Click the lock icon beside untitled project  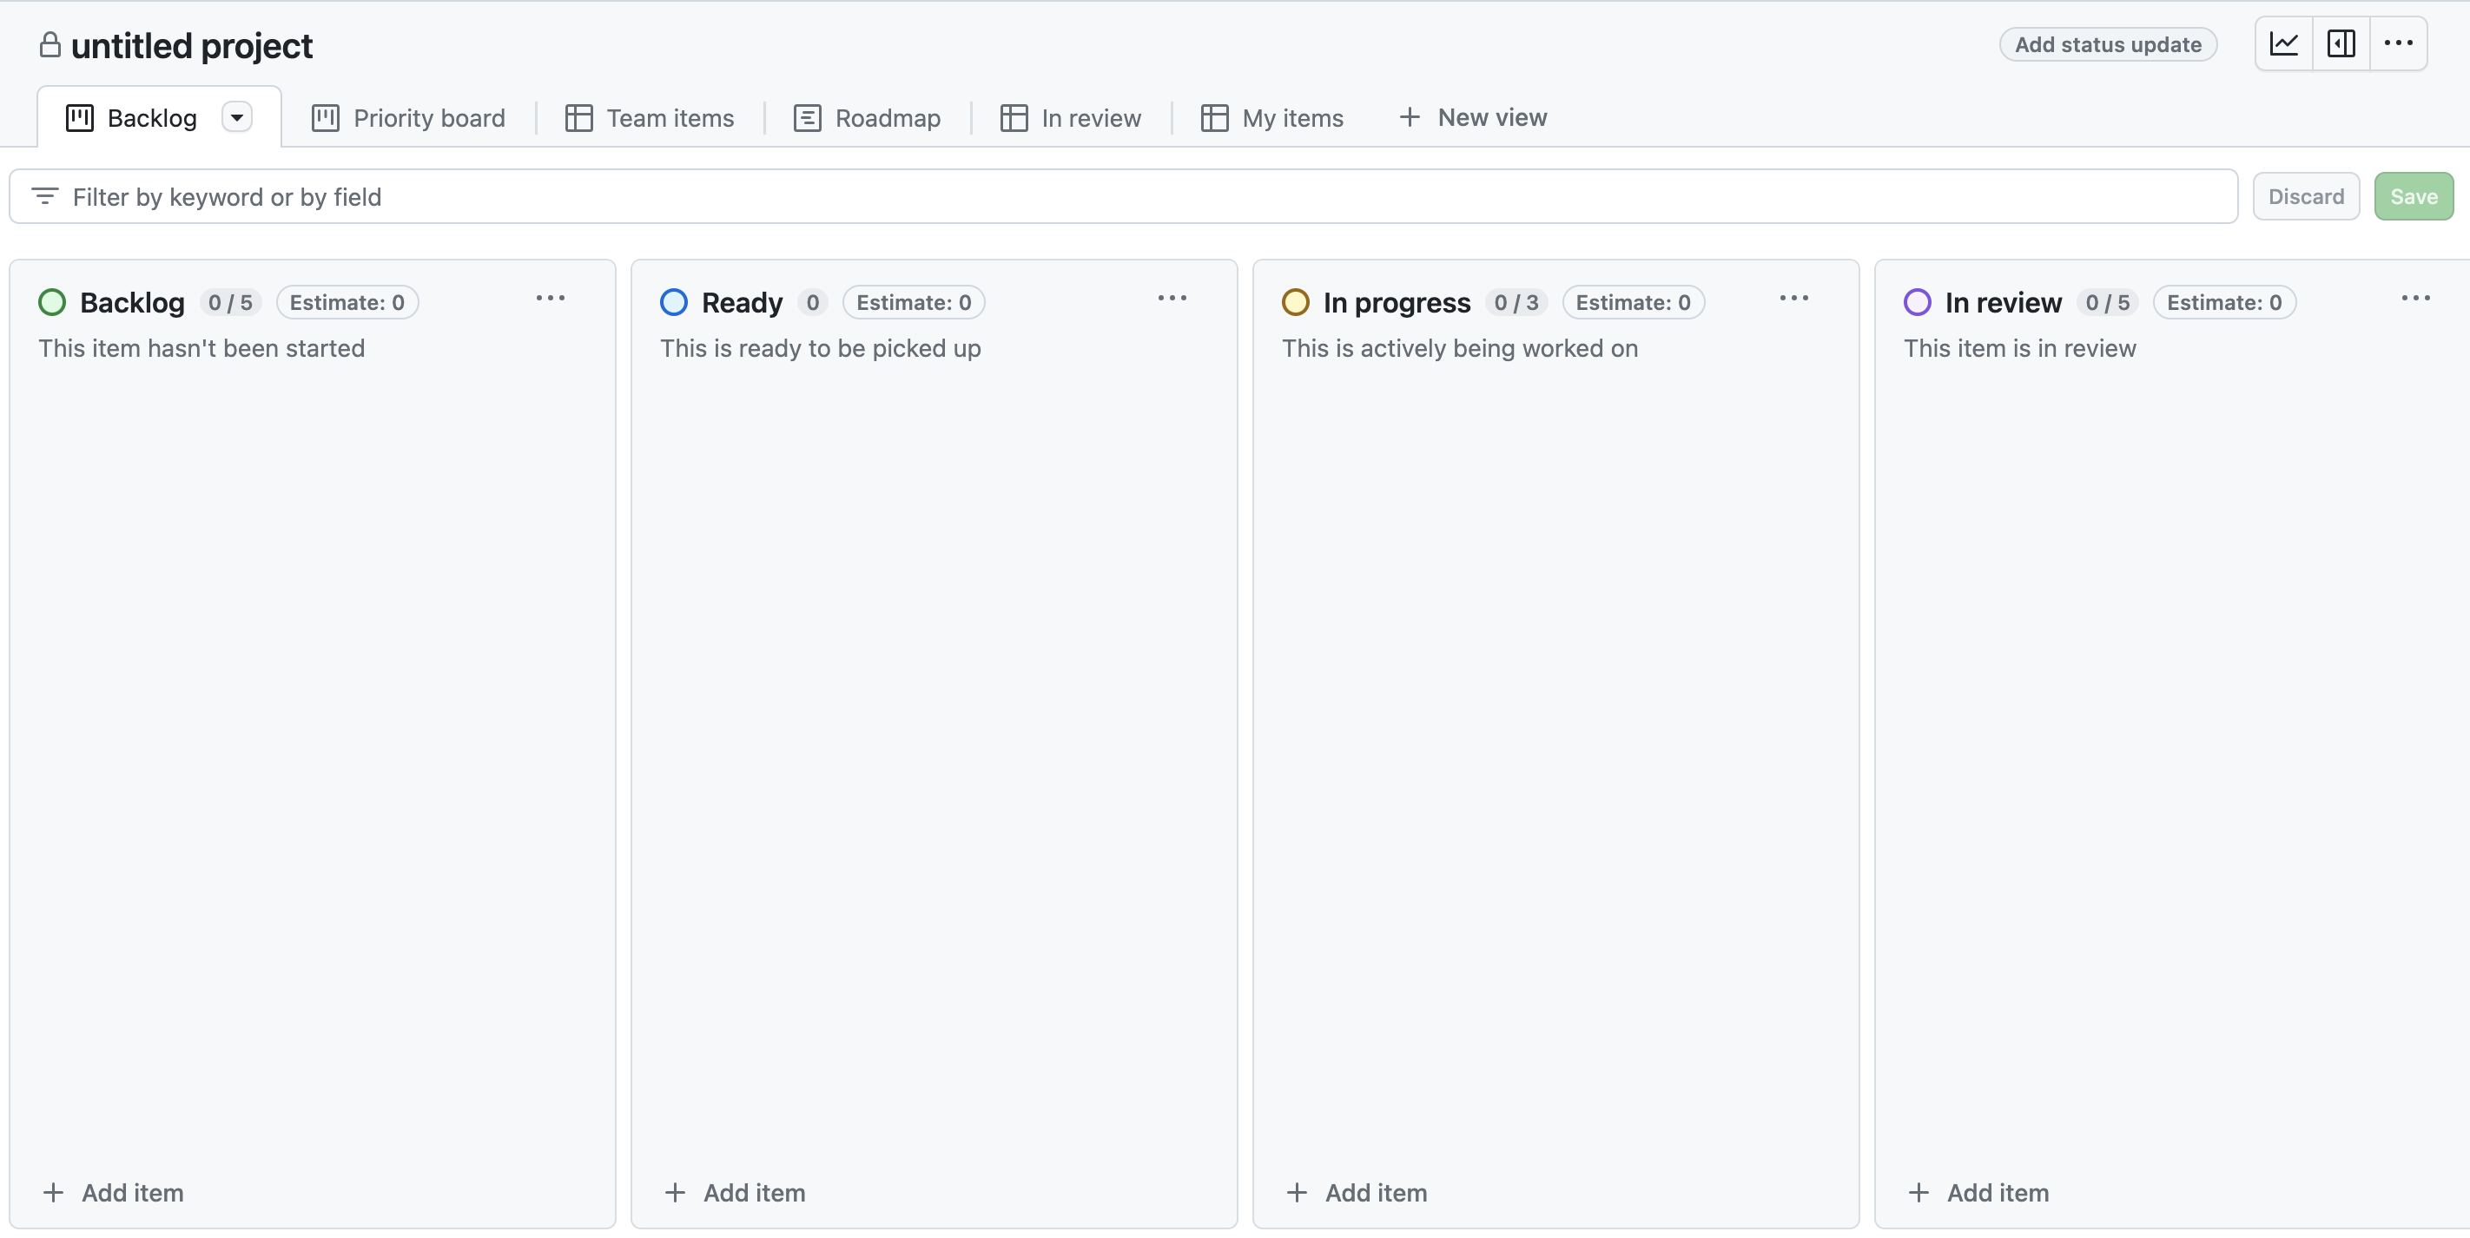(x=49, y=44)
